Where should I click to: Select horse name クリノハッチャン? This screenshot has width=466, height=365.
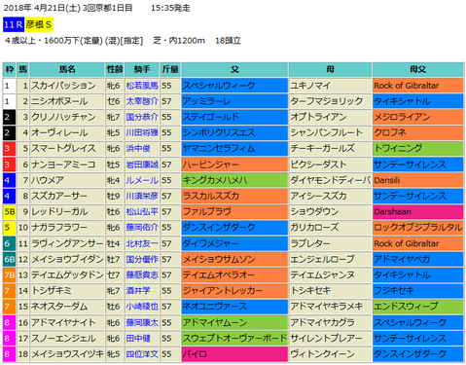pyautogui.click(x=63, y=117)
